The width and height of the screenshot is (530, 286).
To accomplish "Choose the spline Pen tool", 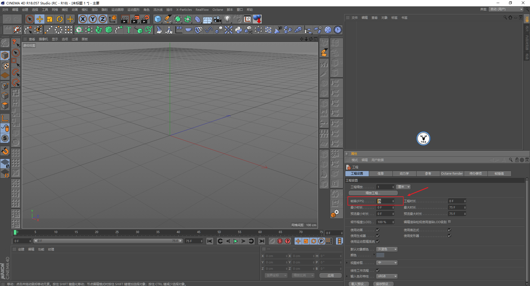I will pos(168,19).
